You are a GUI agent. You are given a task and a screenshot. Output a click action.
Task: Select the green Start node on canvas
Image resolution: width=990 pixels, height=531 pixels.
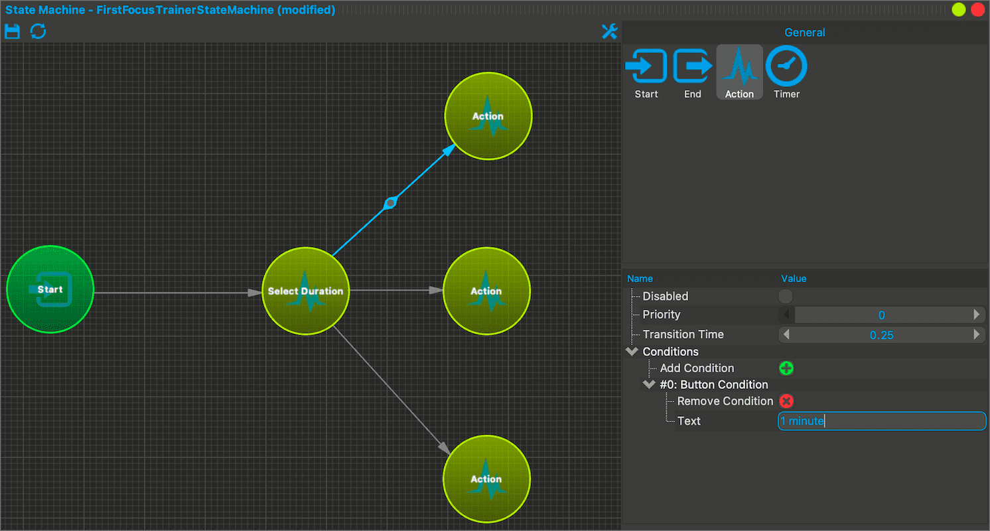50,289
